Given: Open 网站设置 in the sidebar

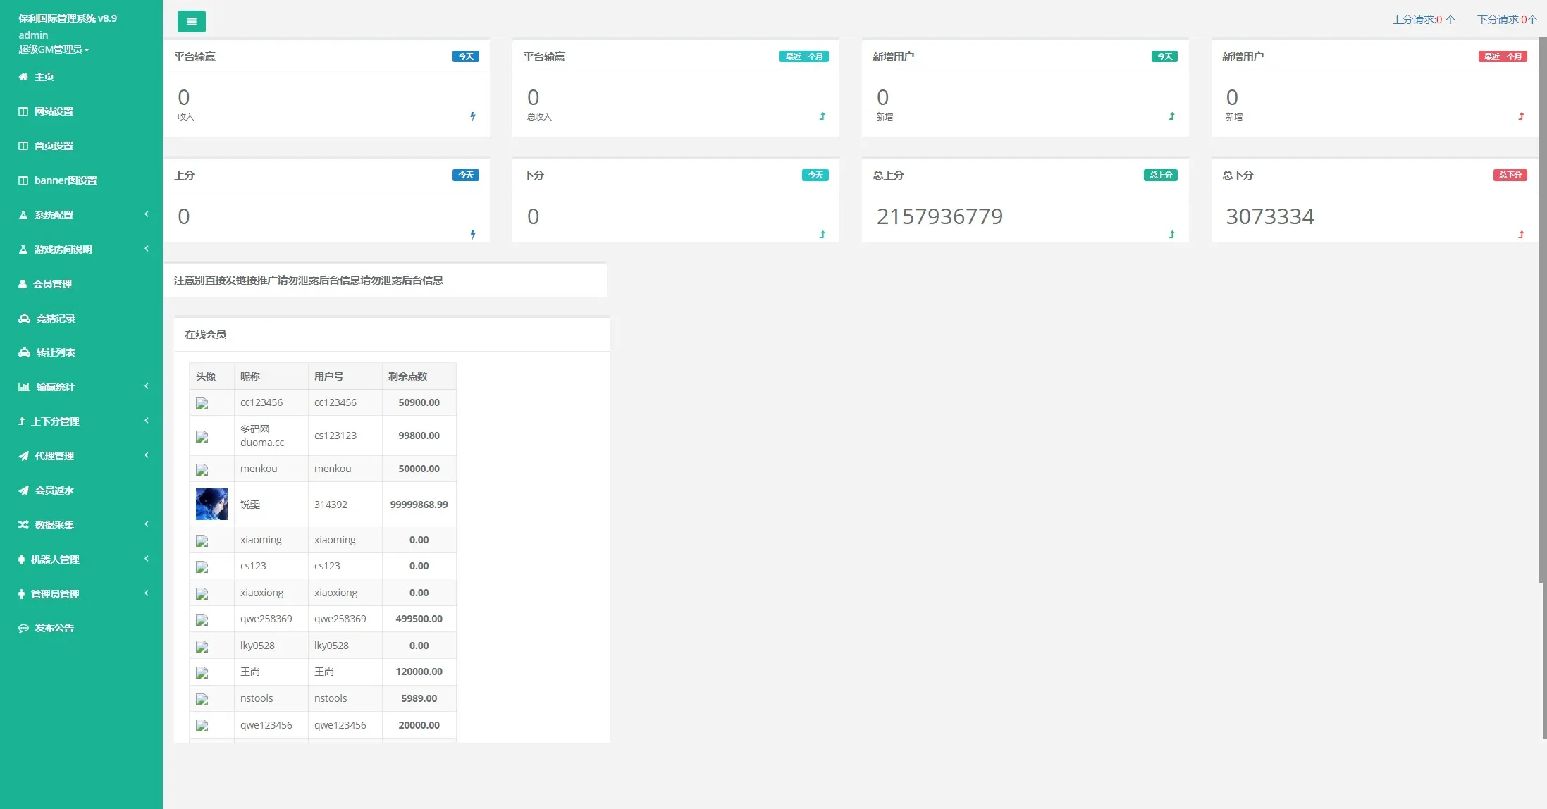Looking at the screenshot, I should [x=54, y=111].
